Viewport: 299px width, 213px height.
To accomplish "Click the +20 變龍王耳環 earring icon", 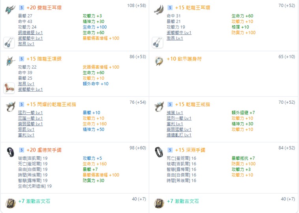I will coord(10,9).
